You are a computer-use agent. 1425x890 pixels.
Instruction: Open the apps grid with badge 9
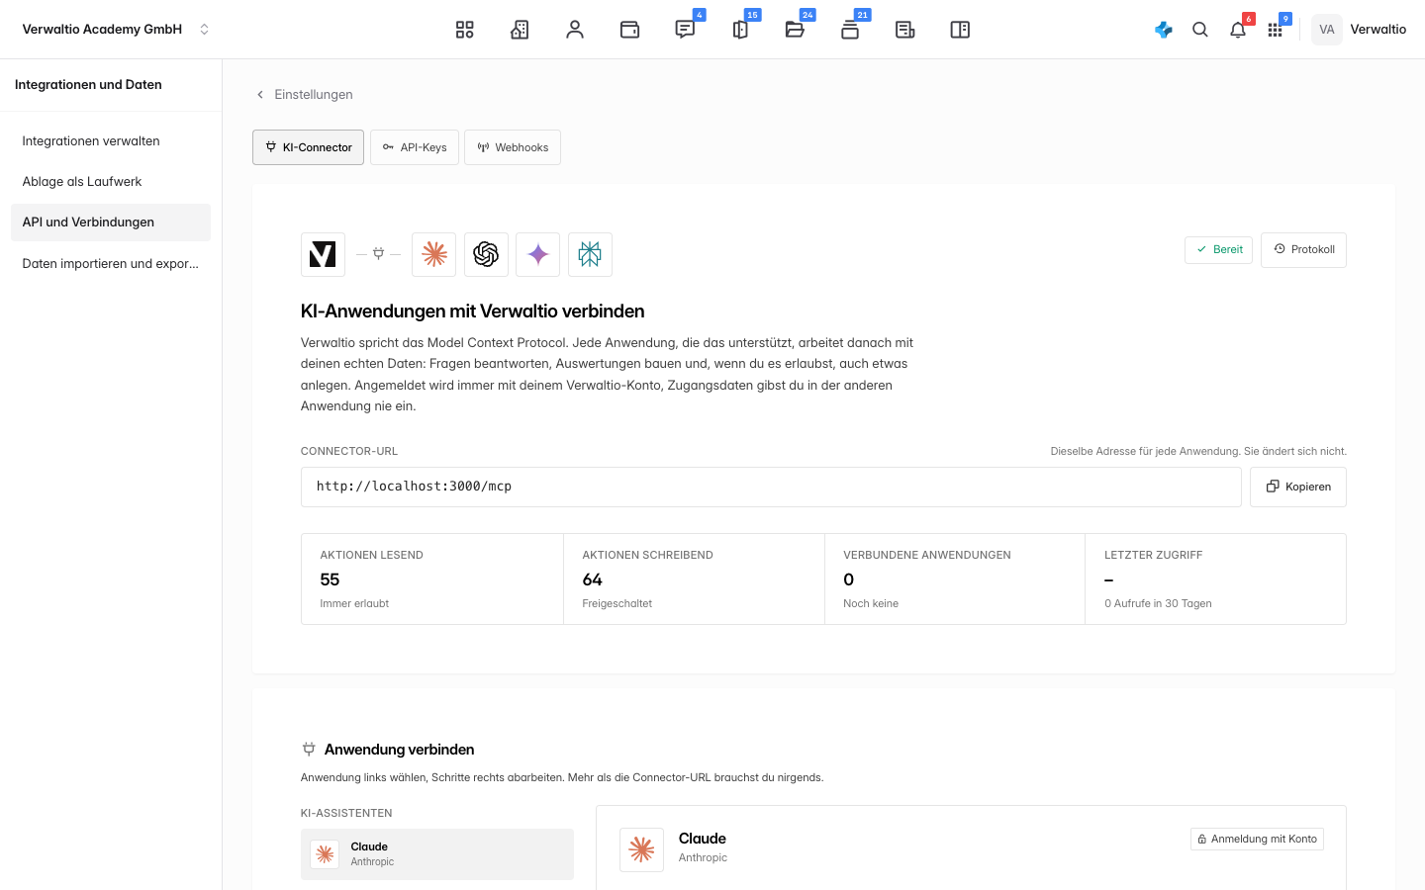[x=1276, y=30]
